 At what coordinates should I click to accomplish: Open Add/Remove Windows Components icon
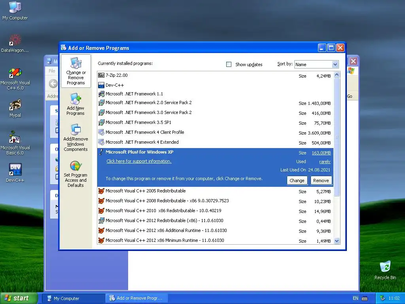[x=76, y=137]
